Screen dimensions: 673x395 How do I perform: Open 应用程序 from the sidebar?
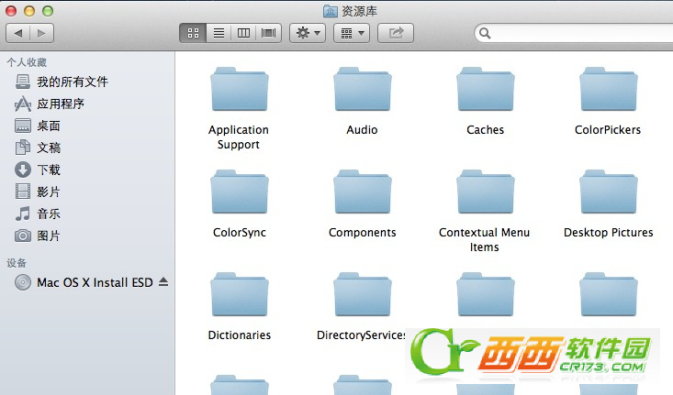point(61,104)
